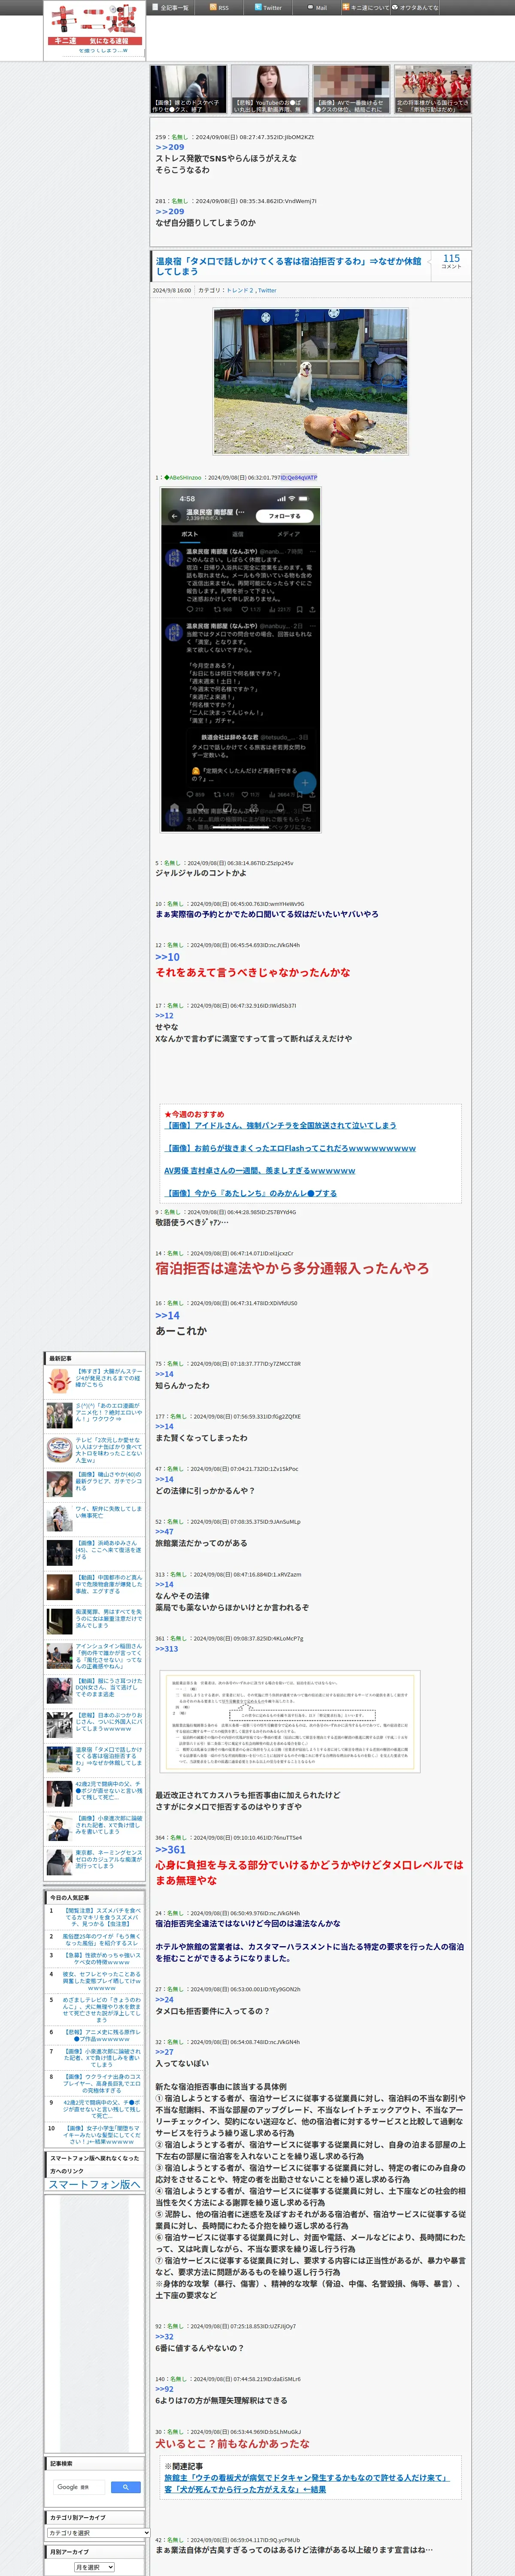Open sidebar article テレビ「2次元しか愛せない人はツナ缶

108,1450
